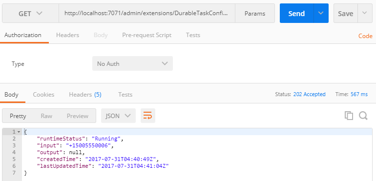Image resolution: width=376 pixels, height=181 pixels.
Task: Open the Pre-request Script tab
Action: point(147,35)
